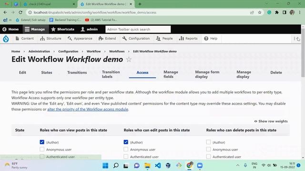Toggle Authenticated user under edit posts
The image size is (305, 171).
click(126, 156)
